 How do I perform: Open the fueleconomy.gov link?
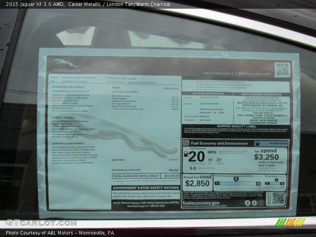201,203
